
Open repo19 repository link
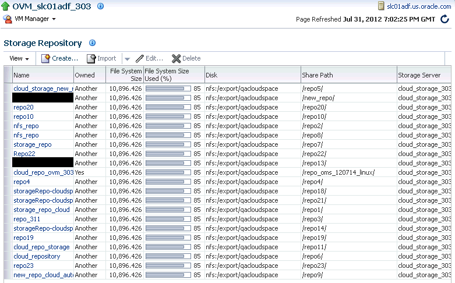[x=23, y=238]
